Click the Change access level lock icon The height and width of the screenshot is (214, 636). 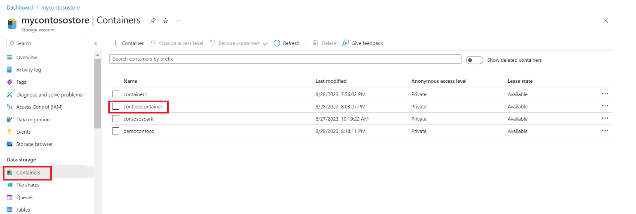153,43
